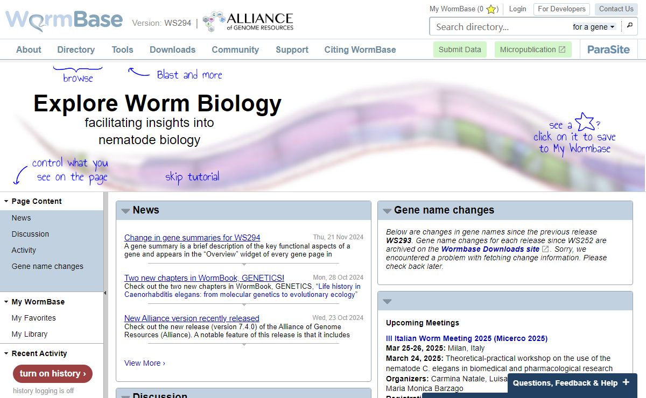
Task: Turn on history logging button
Action: (x=53, y=373)
